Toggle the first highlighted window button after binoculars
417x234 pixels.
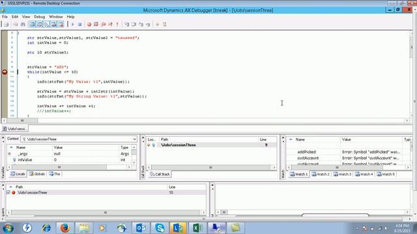pos(32,25)
